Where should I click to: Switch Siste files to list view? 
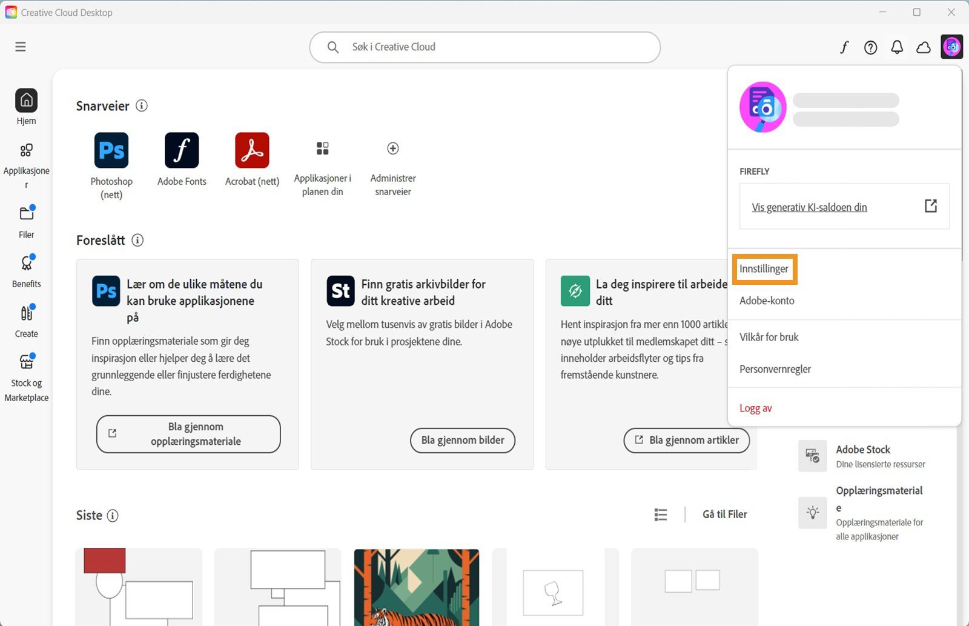tap(661, 514)
